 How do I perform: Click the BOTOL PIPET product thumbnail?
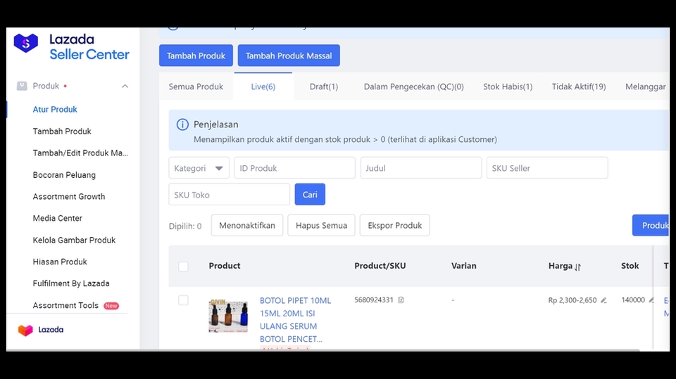point(228,316)
